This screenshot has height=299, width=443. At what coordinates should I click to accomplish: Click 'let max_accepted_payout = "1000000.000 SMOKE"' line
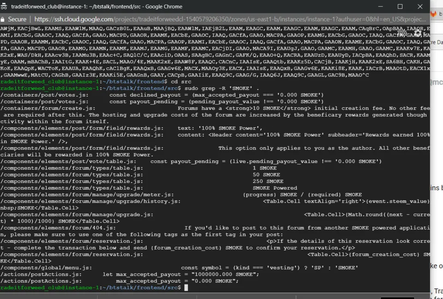click(x=181, y=275)
